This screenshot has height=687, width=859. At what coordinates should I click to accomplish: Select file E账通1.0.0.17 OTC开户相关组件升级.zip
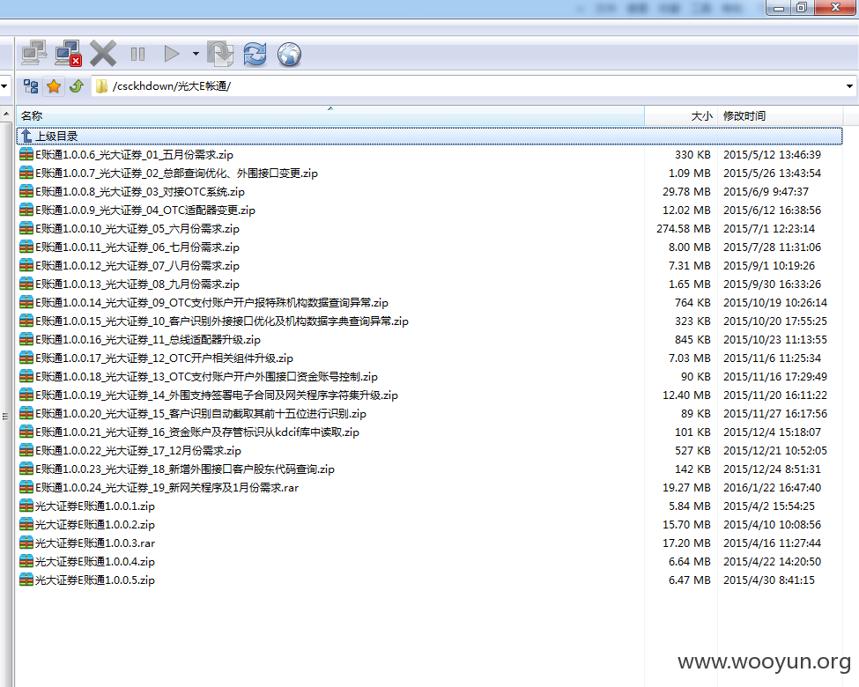click(156, 358)
